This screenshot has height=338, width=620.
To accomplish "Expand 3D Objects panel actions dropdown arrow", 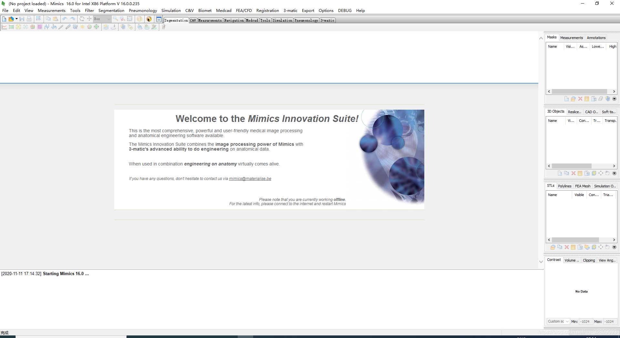I will tap(614, 173).
